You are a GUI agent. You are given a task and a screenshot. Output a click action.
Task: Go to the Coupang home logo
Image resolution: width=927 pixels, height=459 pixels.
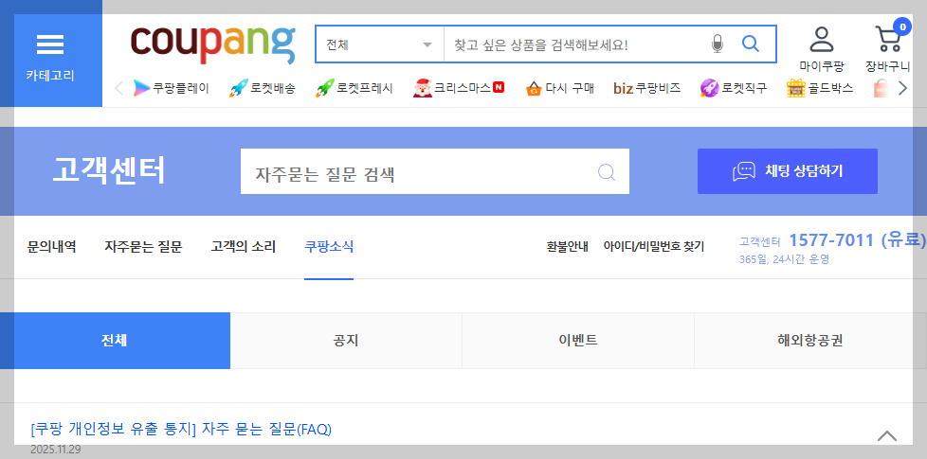point(213,44)
